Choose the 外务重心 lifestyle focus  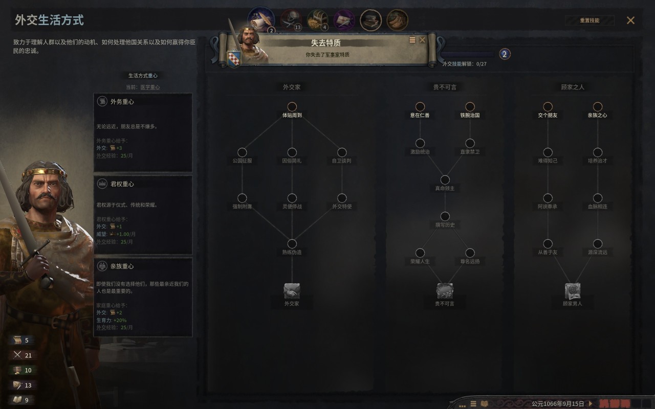(x=143, y=132)
